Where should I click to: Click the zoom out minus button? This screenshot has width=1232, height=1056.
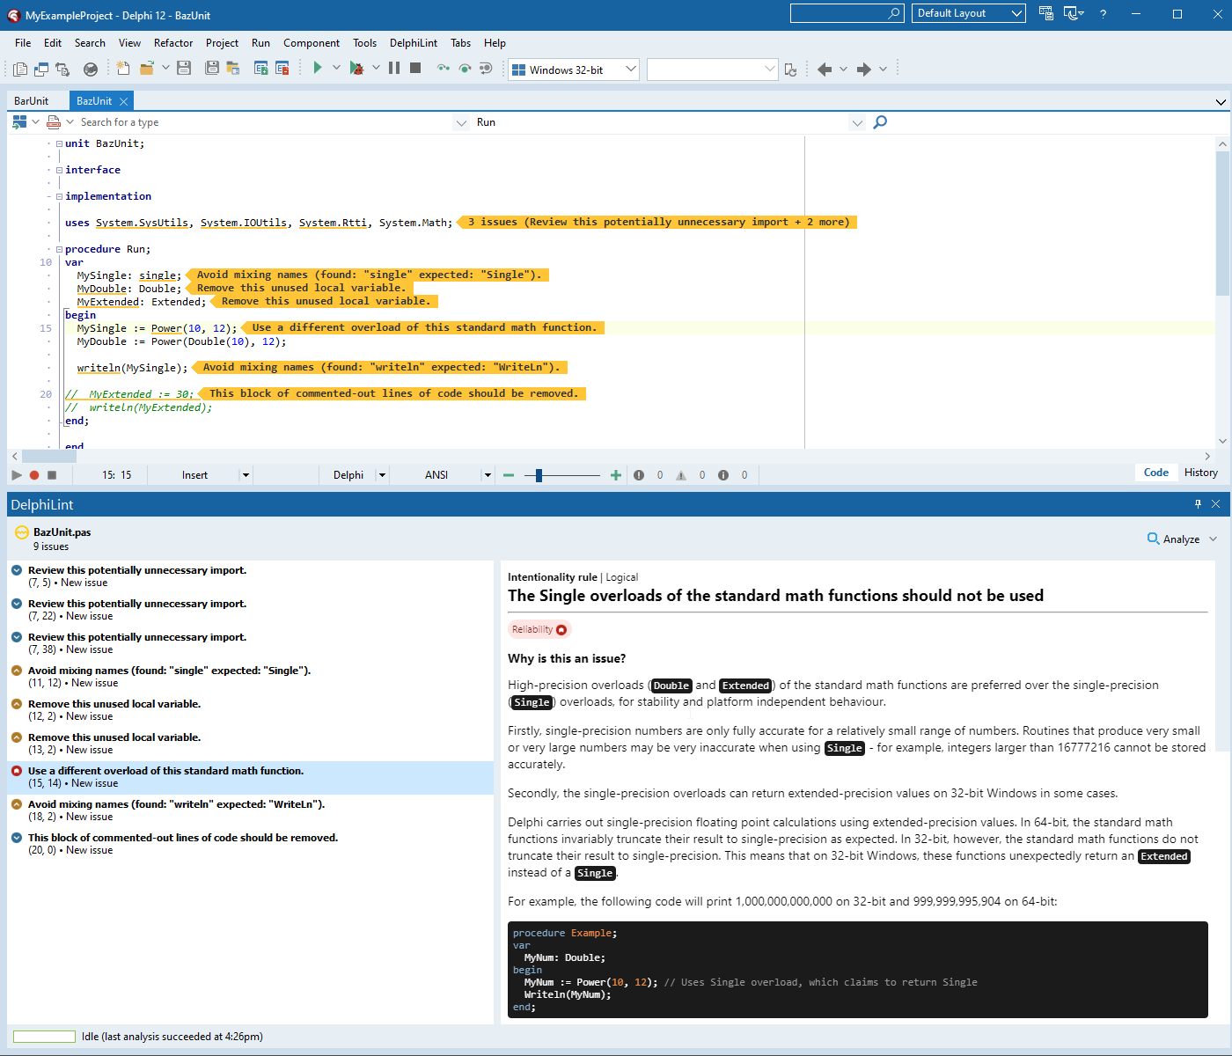[x=509, y=475]
